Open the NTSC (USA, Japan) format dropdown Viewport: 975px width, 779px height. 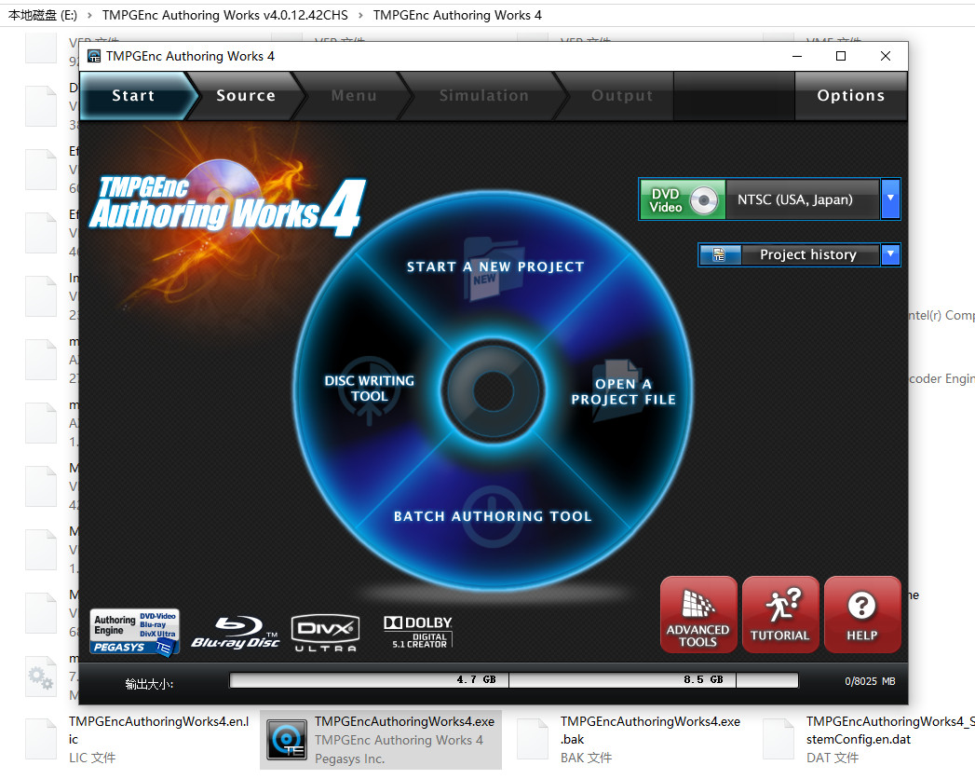click(x=802, y=199)
